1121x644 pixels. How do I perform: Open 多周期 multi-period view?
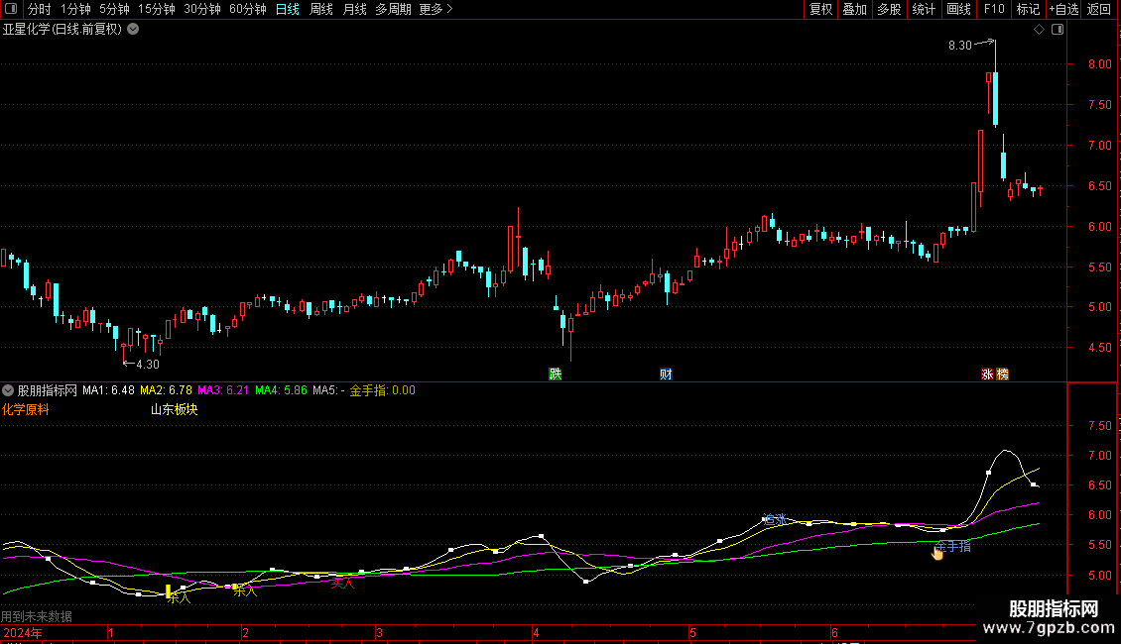coord(393,9)
